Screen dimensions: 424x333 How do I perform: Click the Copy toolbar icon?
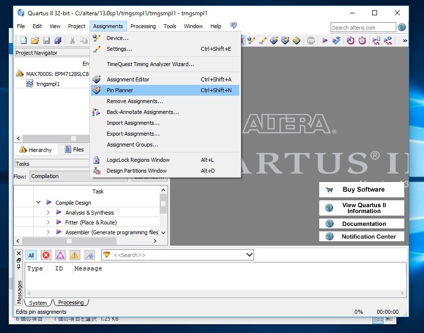84,40
